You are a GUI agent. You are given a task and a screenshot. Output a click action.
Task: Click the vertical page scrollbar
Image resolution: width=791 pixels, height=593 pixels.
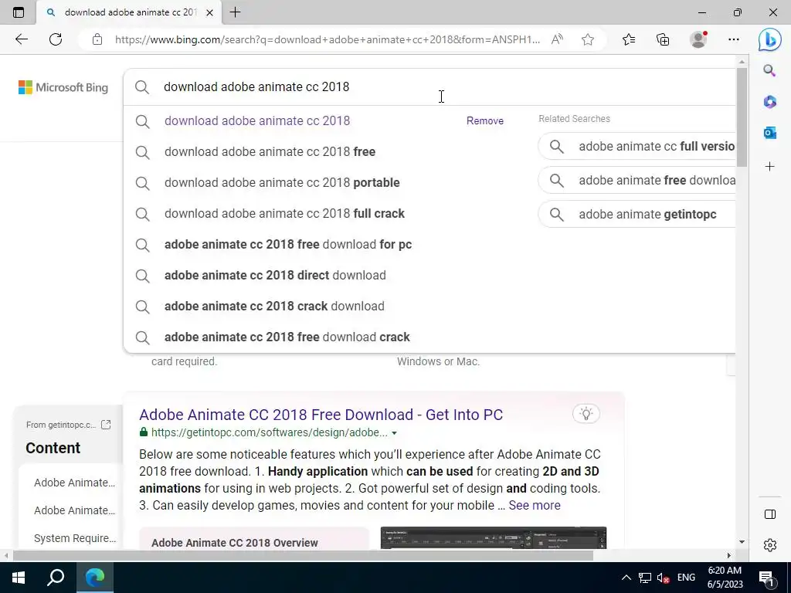(x=742, y=117)
